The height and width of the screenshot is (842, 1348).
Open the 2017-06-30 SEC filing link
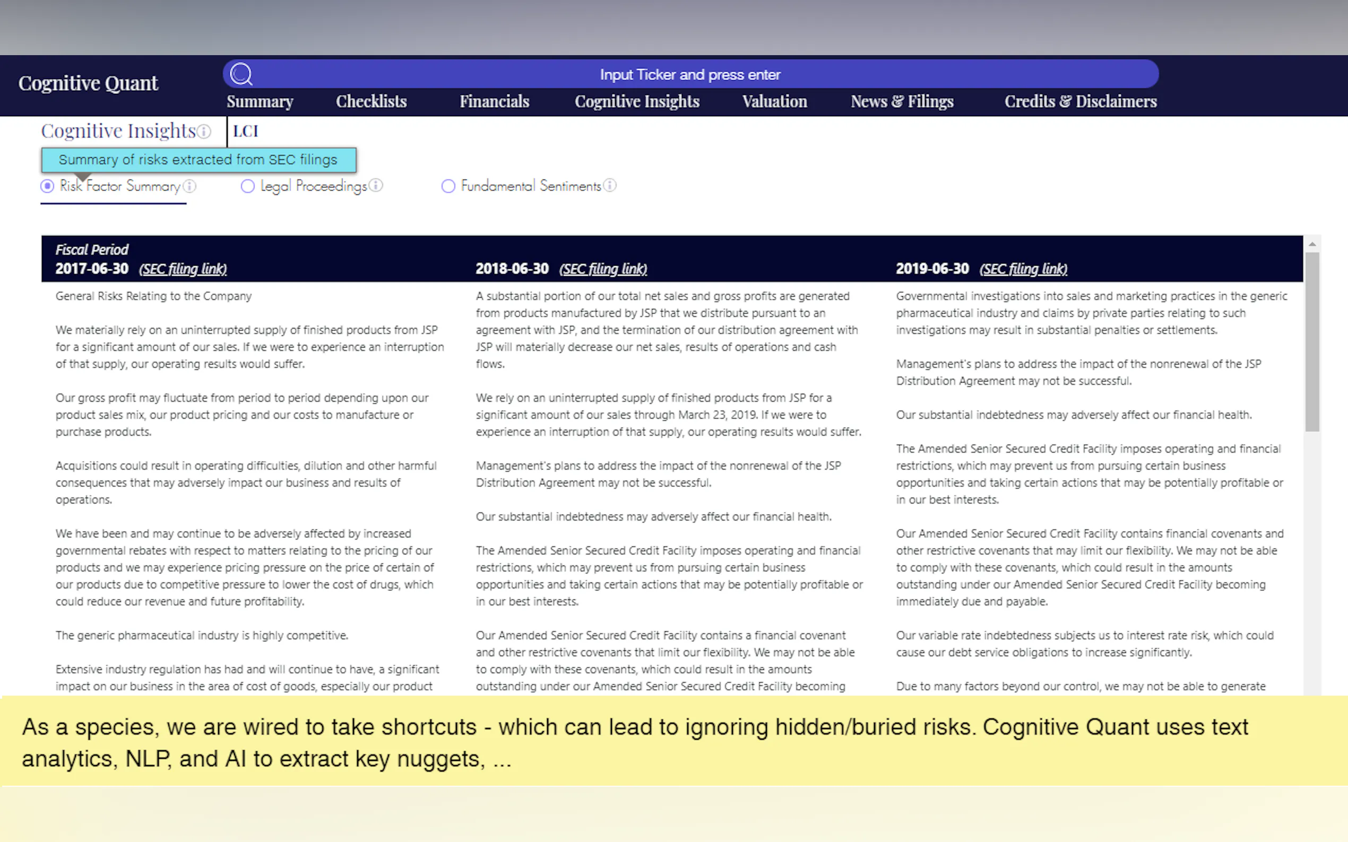(183, 269)
